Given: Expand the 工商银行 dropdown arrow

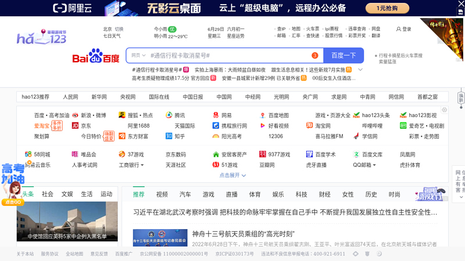Looking at the screenshot, I should click(x=142, y=165).
